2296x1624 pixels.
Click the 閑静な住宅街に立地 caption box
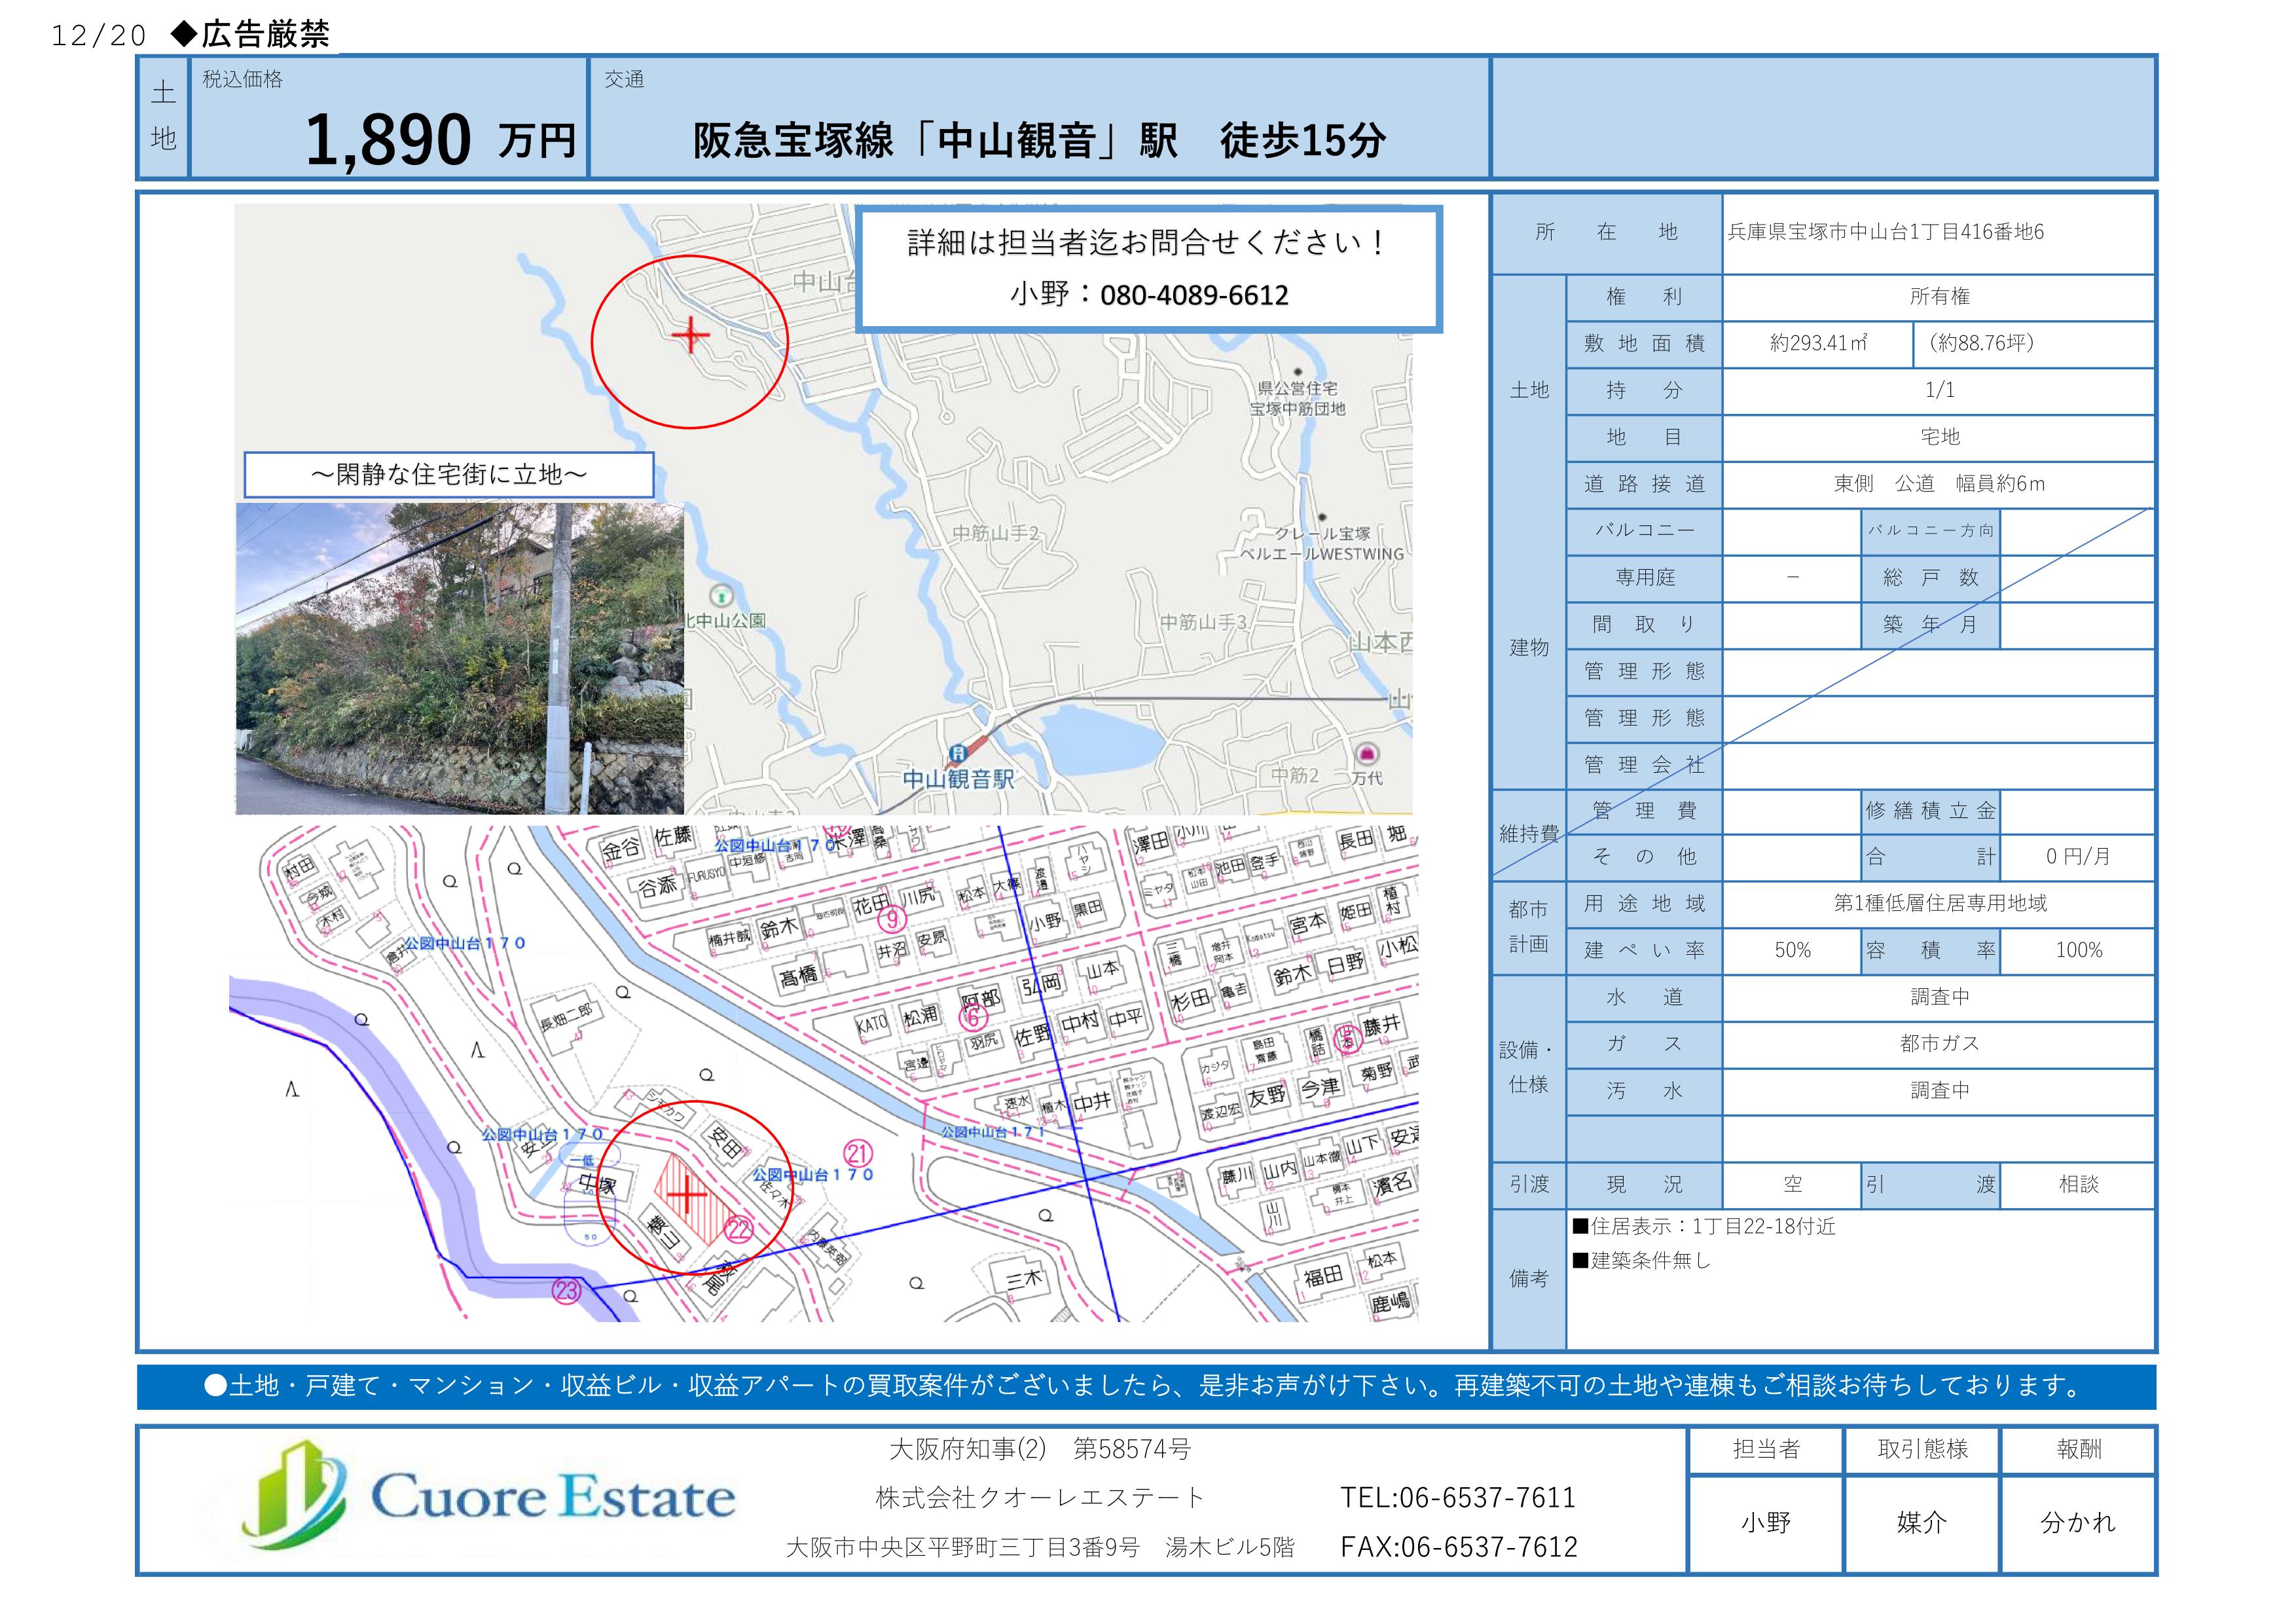click(449, 475)
